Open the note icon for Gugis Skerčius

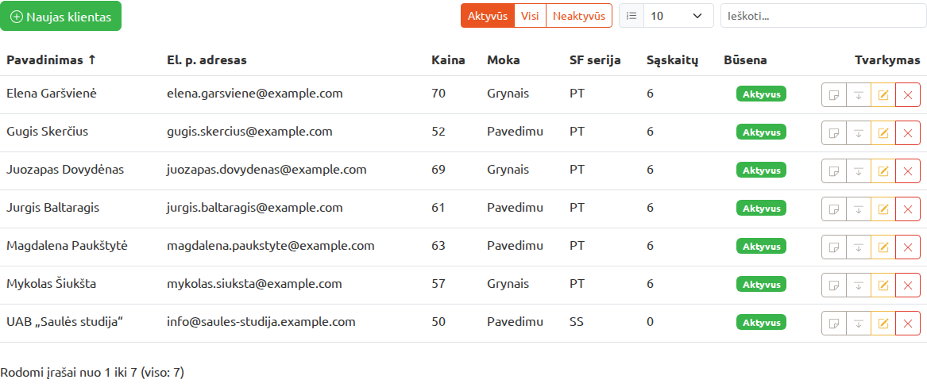[x=834, y=132]
